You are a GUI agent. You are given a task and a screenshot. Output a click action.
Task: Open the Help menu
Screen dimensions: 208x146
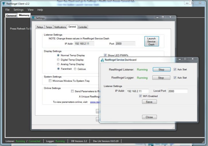pyautogui.click(x=40, y=10)
